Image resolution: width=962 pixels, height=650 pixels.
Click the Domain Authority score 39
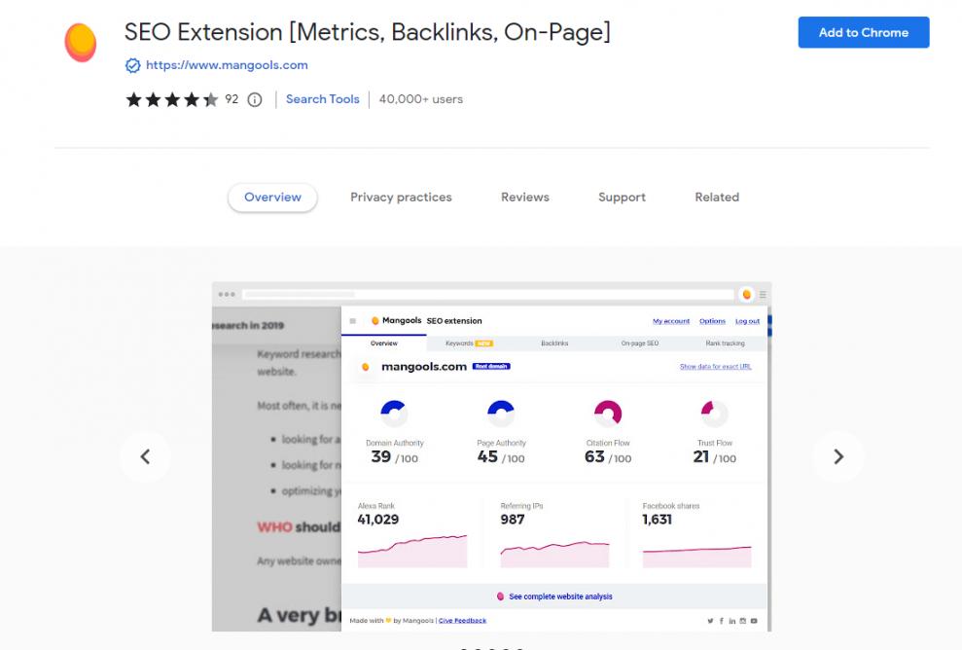(x=381, y=456)
